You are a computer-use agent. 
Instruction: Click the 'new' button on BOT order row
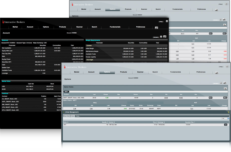(226, 125)
